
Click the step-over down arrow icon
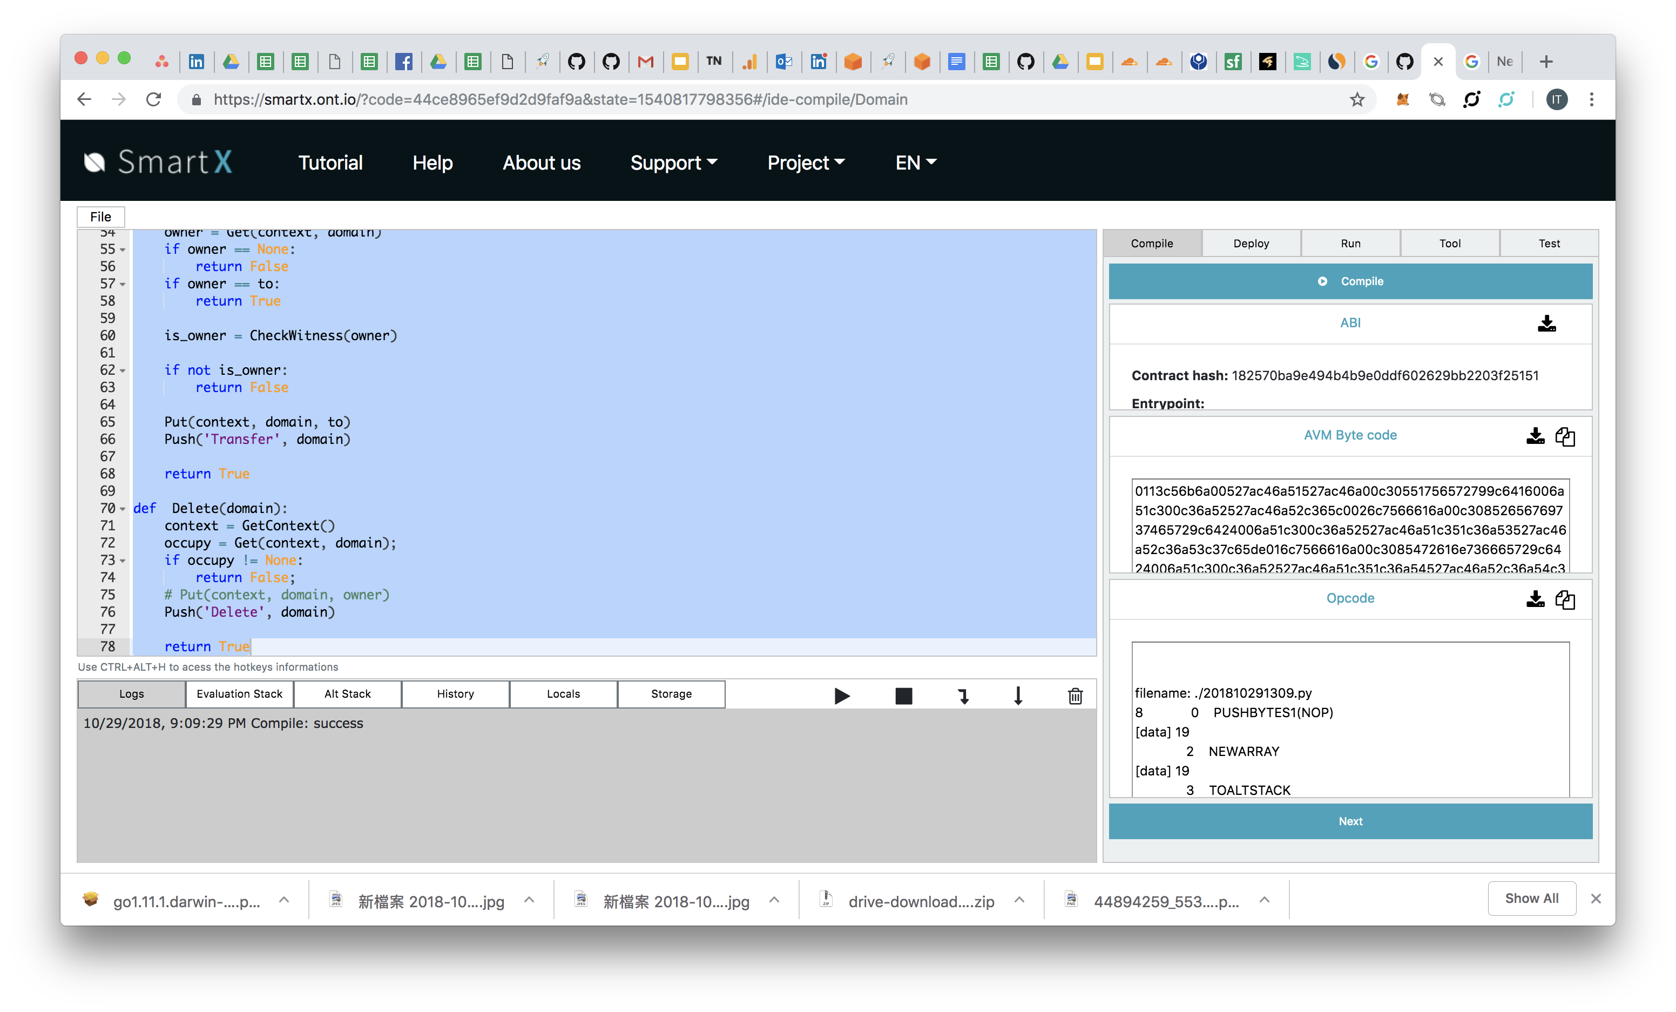coord(1018,696)
